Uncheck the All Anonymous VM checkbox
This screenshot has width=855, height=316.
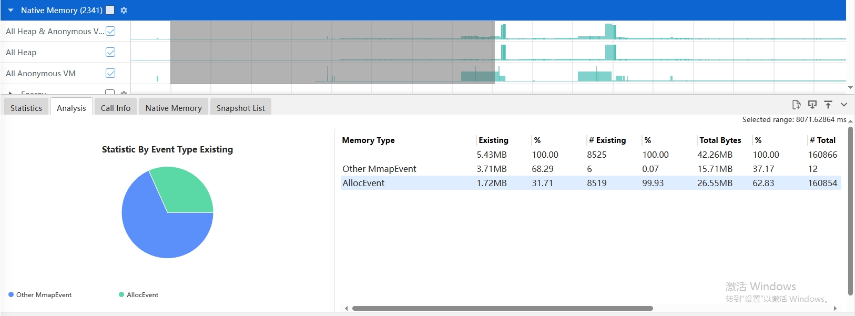110,73
